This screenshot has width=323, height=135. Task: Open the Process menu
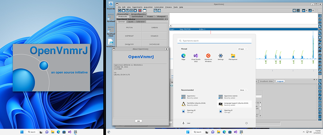[x=169, y=7]
